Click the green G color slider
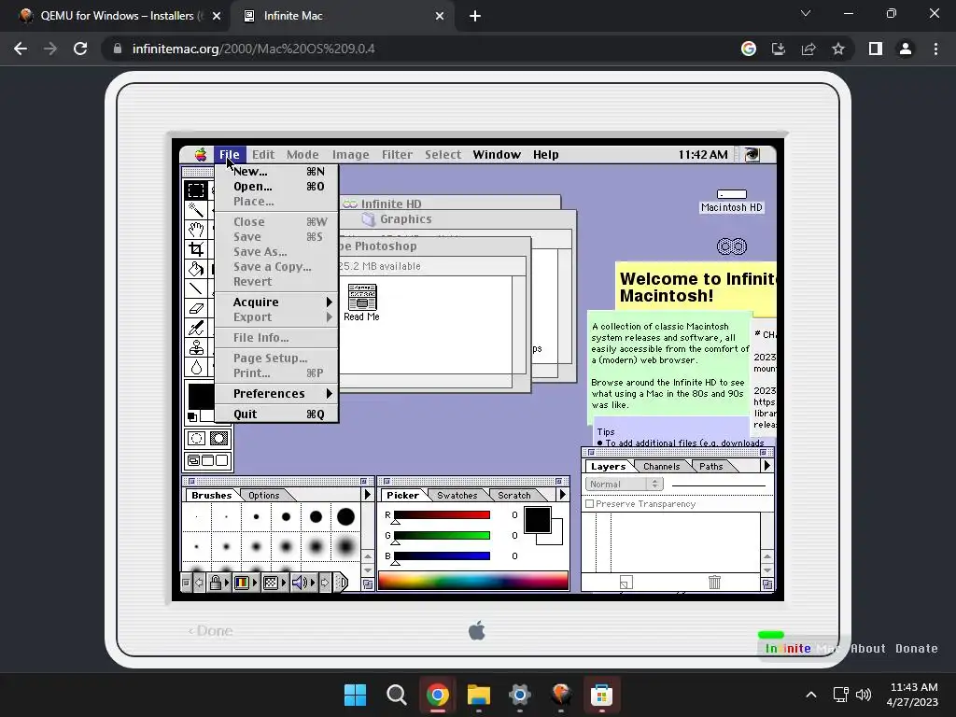The height and width of the screenshot is (717, 956). click(442, 535)
